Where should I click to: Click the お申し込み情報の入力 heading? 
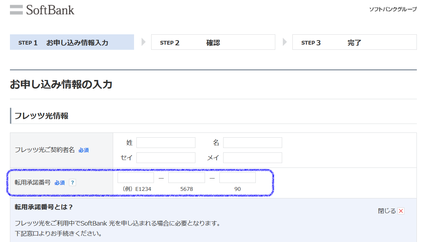tap(61, 84)
